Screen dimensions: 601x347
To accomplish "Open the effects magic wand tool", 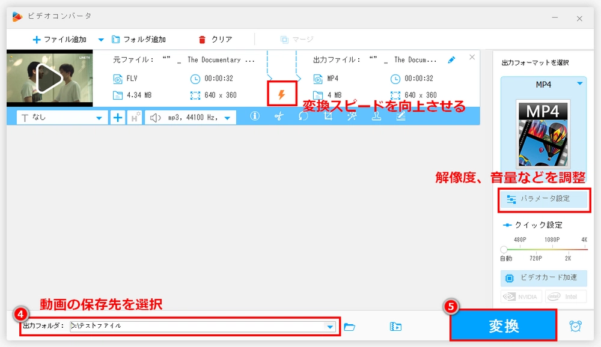I will coord(352,116).
